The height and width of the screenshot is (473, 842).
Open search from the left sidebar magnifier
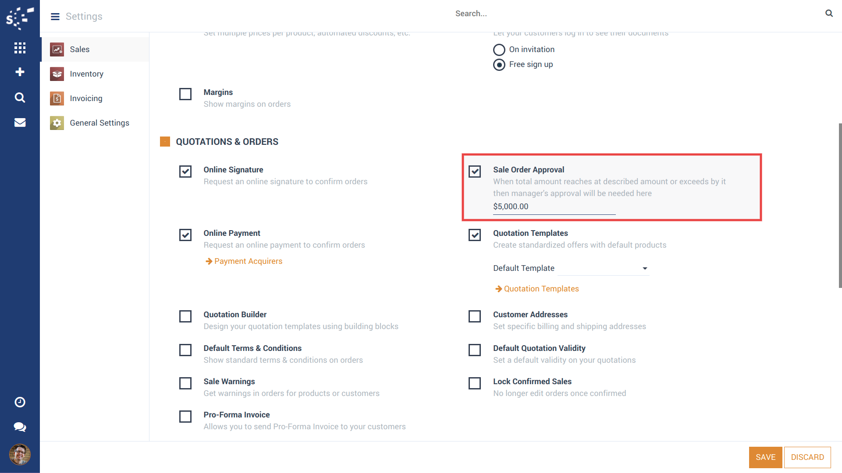tap(20, 97)
